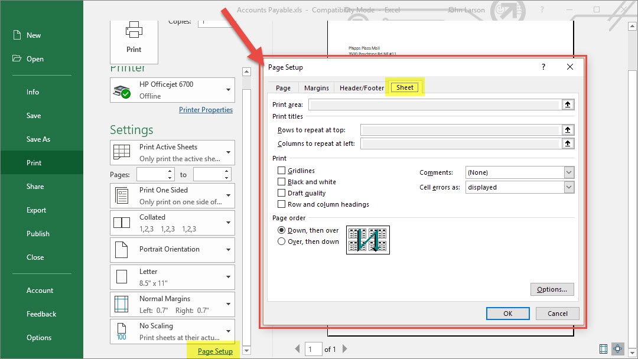The height and width of the screenshot is (359, 638).
Task: Click the Print area collapse dialog icon
Action: pyautogui.click(x=567, y=105)
